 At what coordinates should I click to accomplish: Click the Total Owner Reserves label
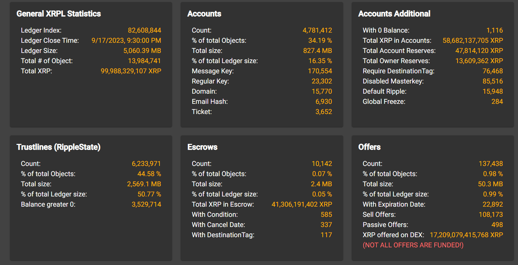397,61
